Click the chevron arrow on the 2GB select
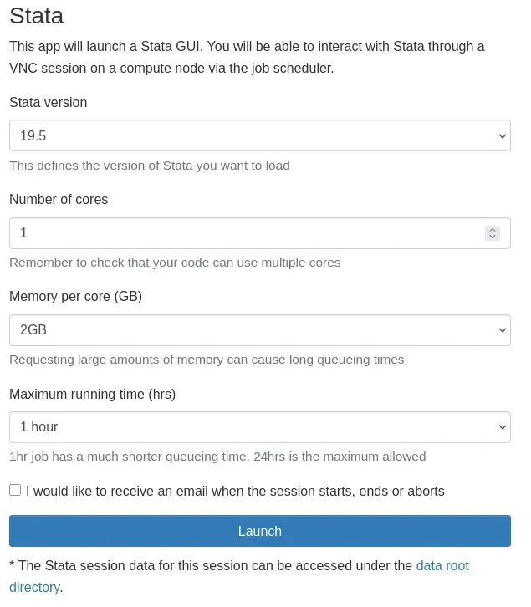Screen dimensions: 531x607 coord(502,330)
